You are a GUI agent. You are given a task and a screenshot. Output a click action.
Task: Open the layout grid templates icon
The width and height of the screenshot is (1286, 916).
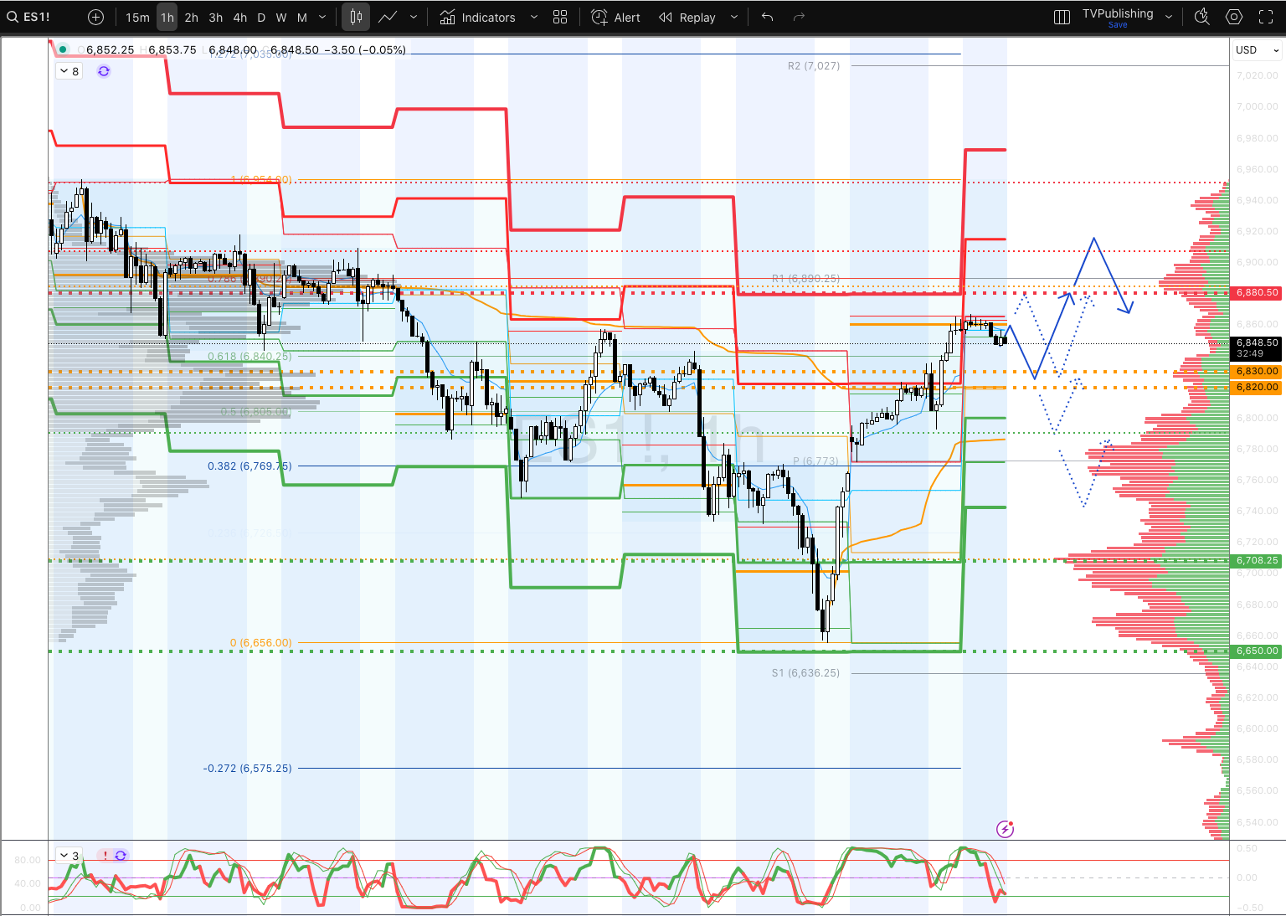(560, 17)
